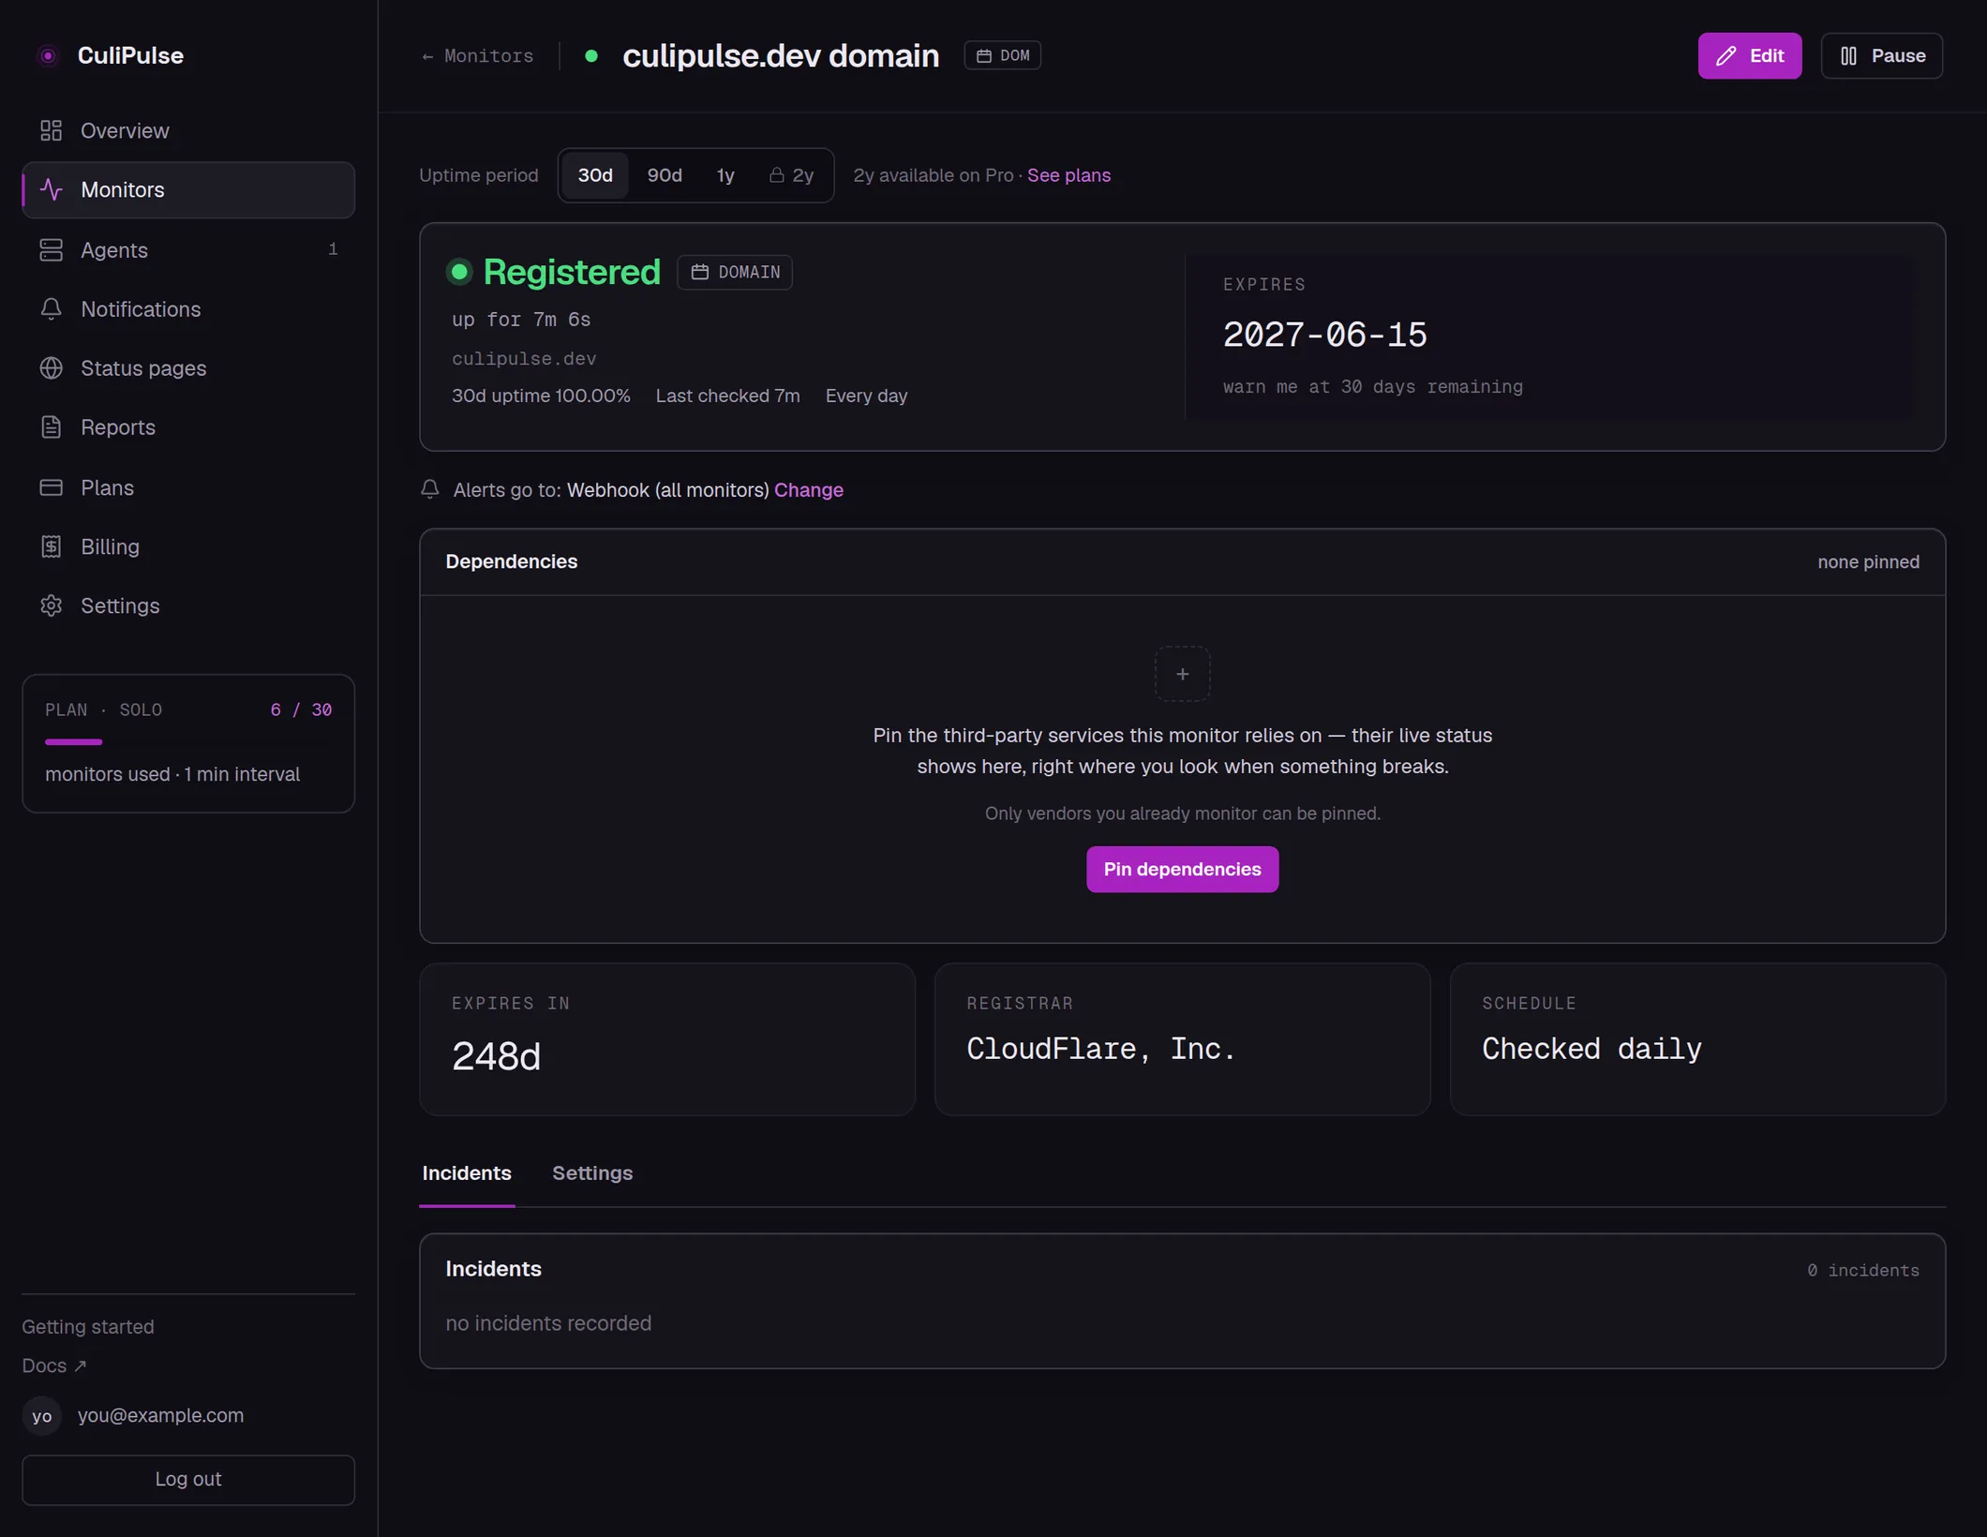
Task: Click the calendar icon in DOMAIN badge
Action: click(x=699, y=272)
